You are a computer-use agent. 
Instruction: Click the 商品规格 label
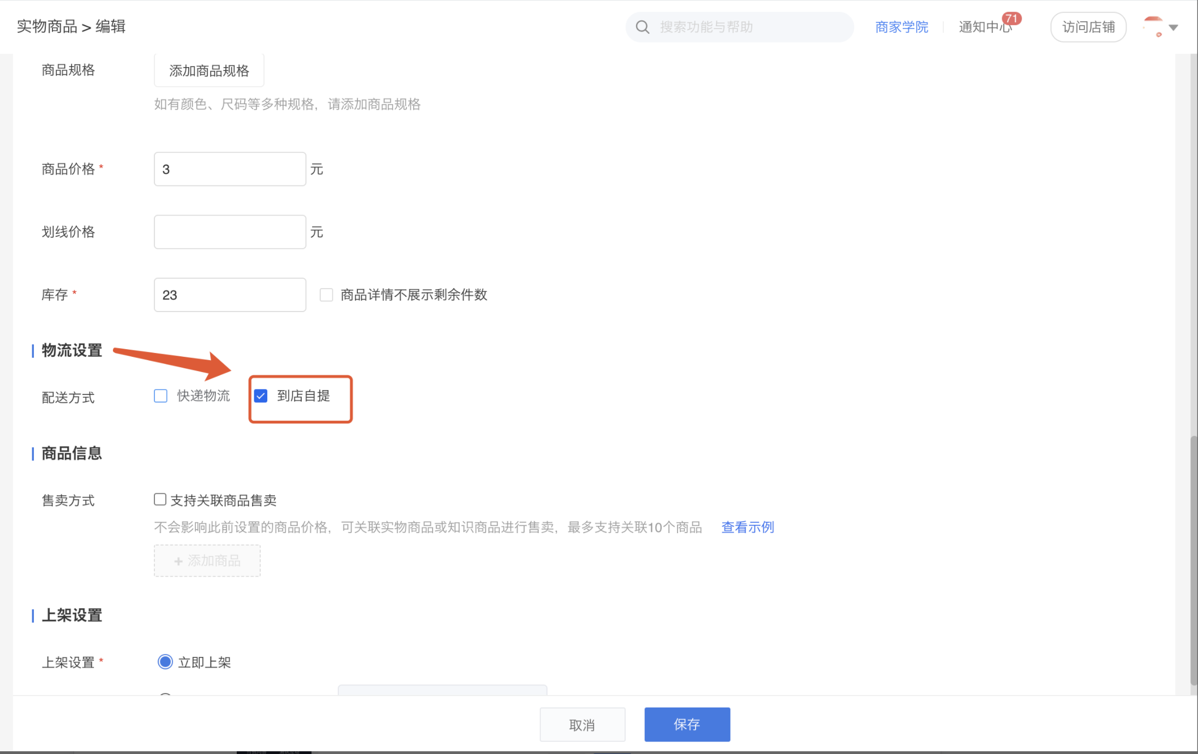point(68,70)
